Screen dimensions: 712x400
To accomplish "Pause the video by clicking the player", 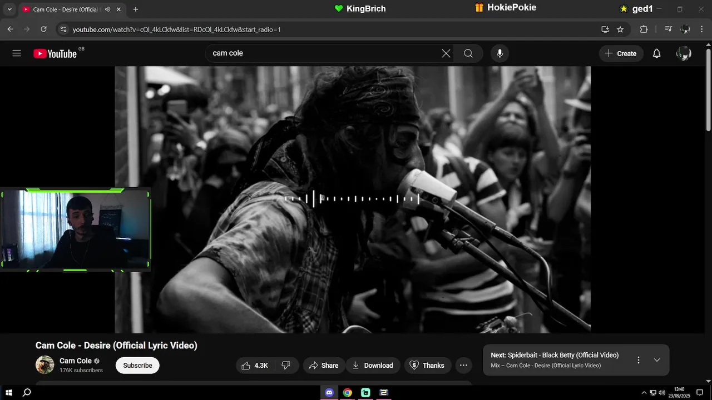I will (x=353, y=200).
